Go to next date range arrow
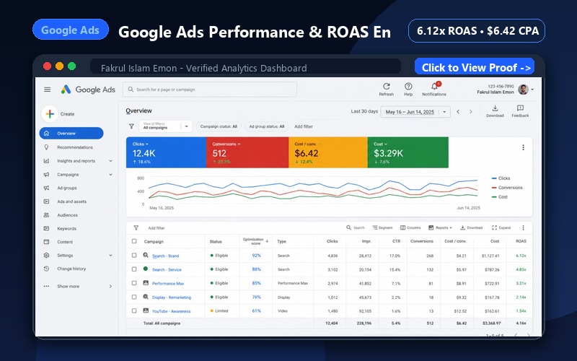The image size is (577, 361). (471, 112)
